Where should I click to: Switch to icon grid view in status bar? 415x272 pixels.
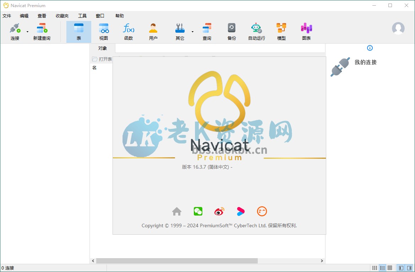tap(375, 268)
